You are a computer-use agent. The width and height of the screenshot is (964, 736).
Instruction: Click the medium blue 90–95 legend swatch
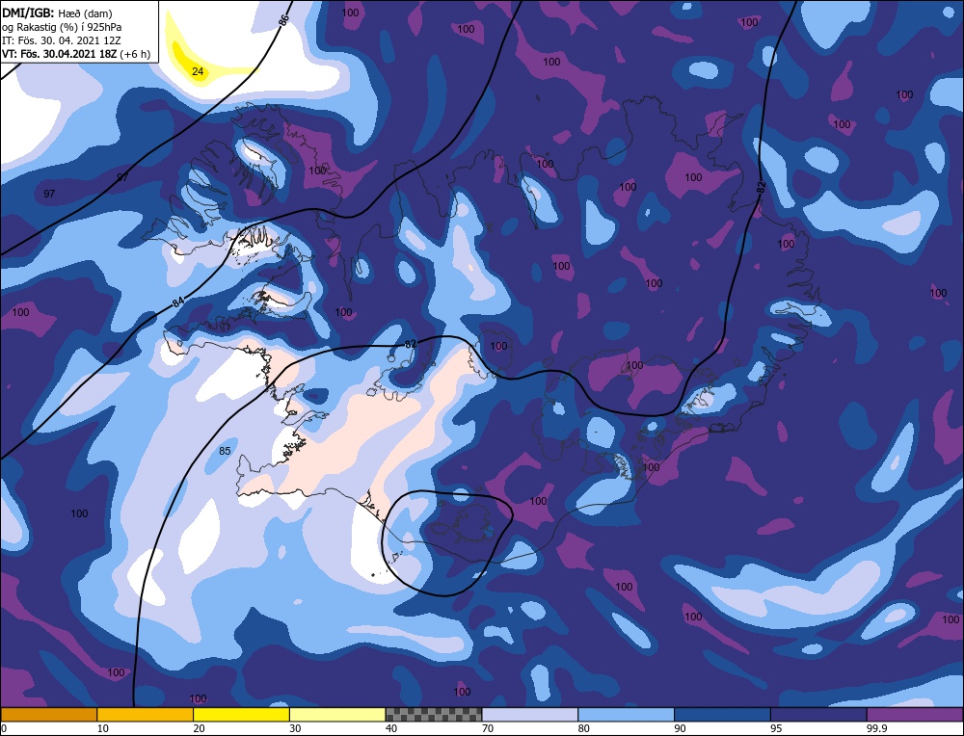722,714
